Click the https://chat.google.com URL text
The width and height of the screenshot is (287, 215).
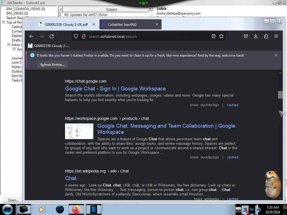tap(85, 81)
